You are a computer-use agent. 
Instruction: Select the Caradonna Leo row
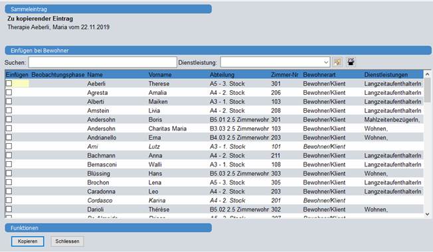pos(215,192)
